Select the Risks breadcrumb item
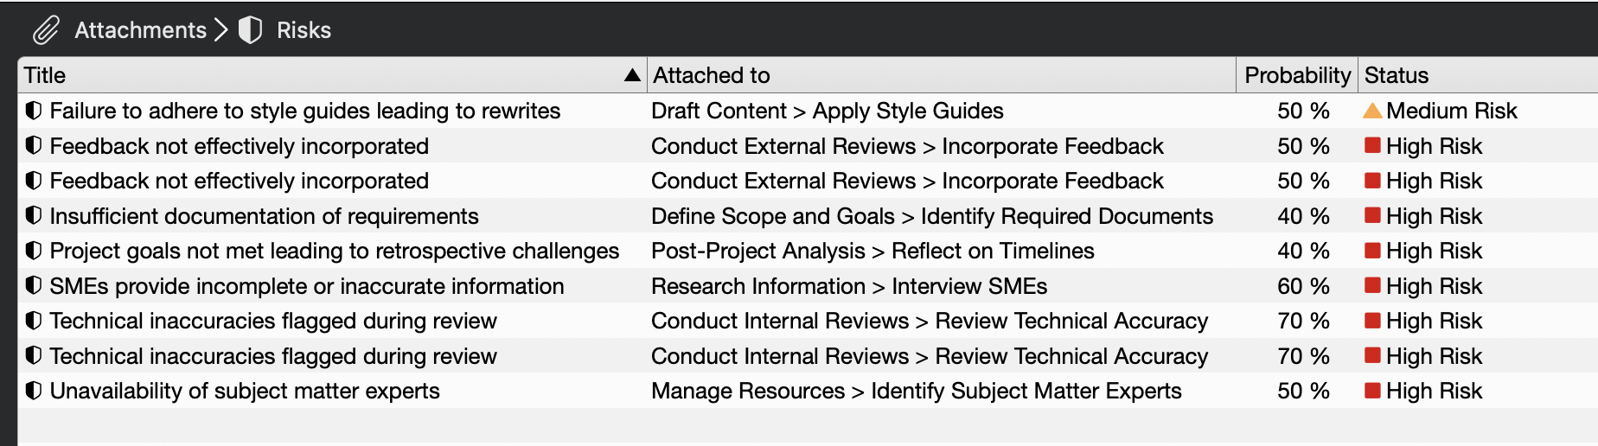 click(x=304, y=30)
